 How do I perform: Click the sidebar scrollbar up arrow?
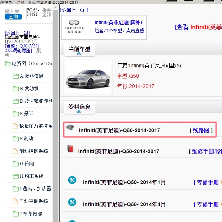pyautogui.click(x=55, y=7)
